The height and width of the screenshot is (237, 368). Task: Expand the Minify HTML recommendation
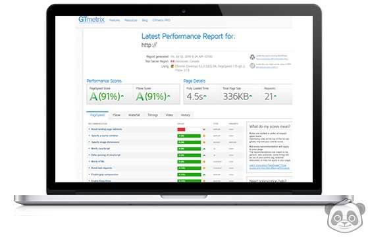(97, 161)
